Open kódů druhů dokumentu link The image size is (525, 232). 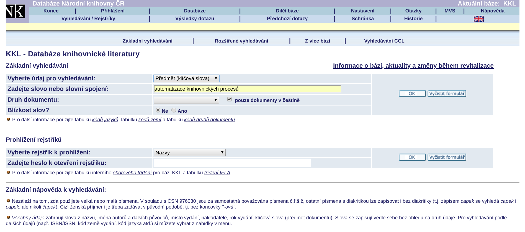tap(209, 120)
